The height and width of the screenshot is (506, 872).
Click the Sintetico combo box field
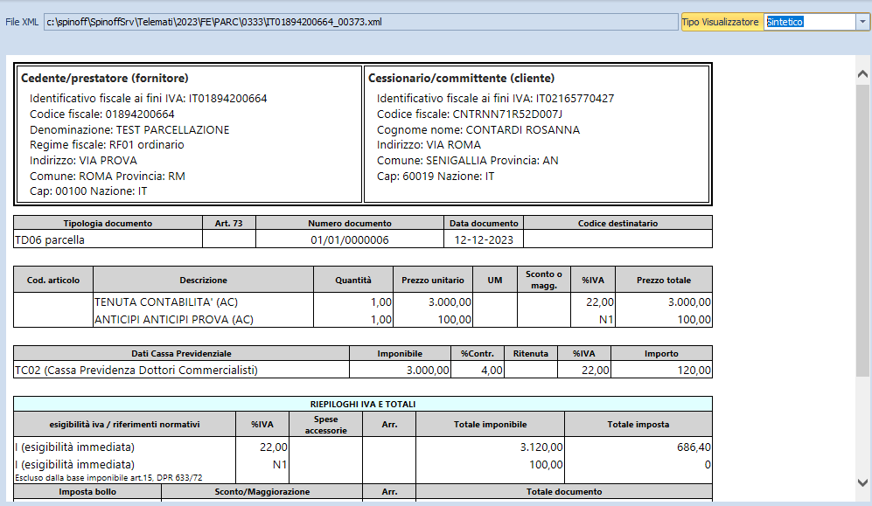810,22
